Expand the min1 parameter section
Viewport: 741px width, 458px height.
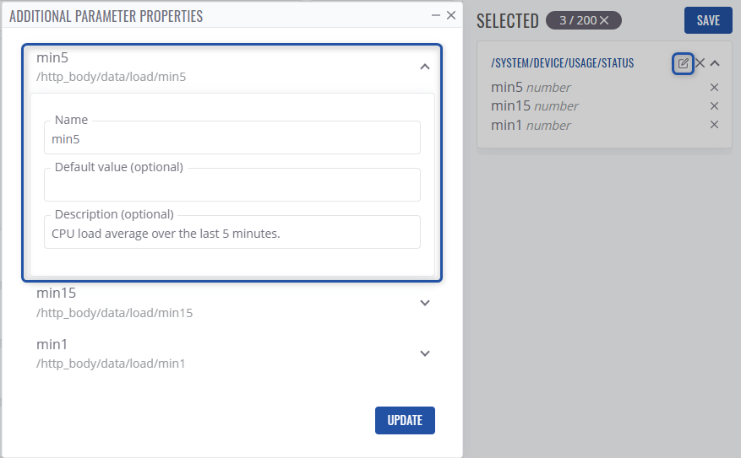coord(425,353)
